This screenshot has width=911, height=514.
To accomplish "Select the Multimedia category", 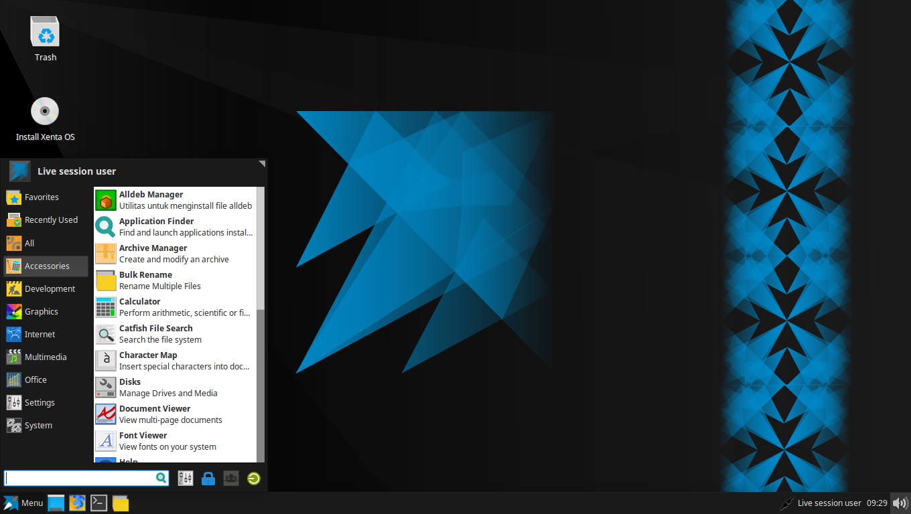I will pos(46,357).
